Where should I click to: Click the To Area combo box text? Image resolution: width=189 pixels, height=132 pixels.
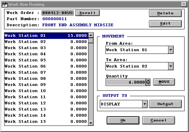point(137,66)
